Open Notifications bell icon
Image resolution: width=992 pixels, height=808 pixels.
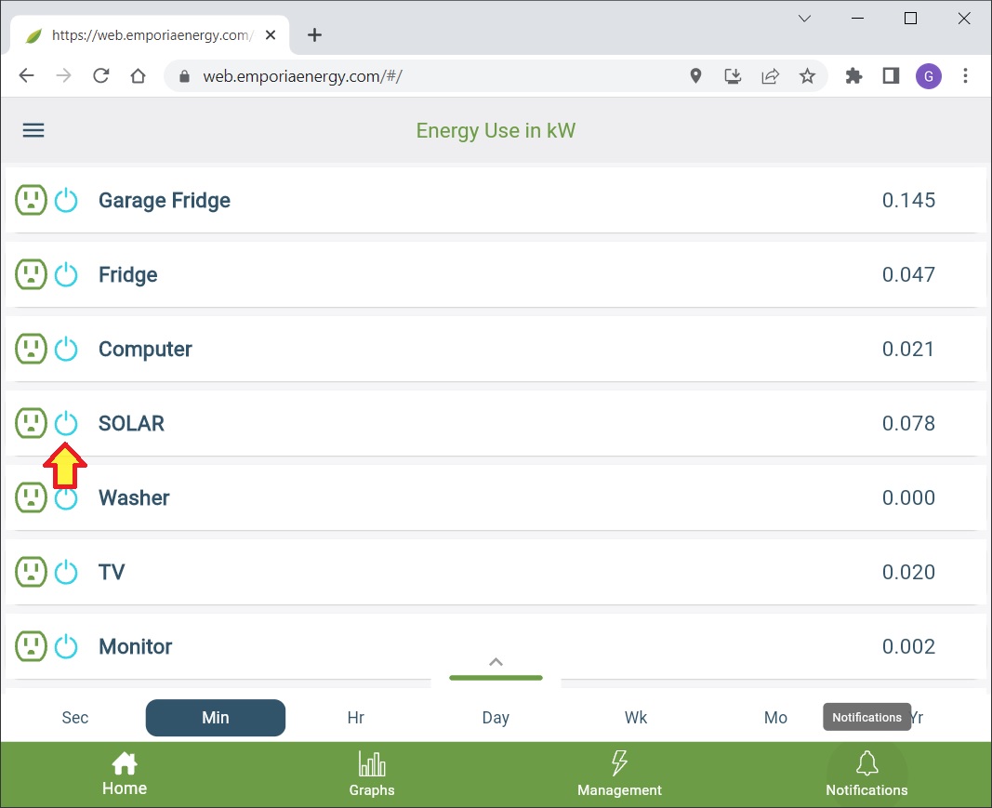pyautogui.click(x=866, y=764)
